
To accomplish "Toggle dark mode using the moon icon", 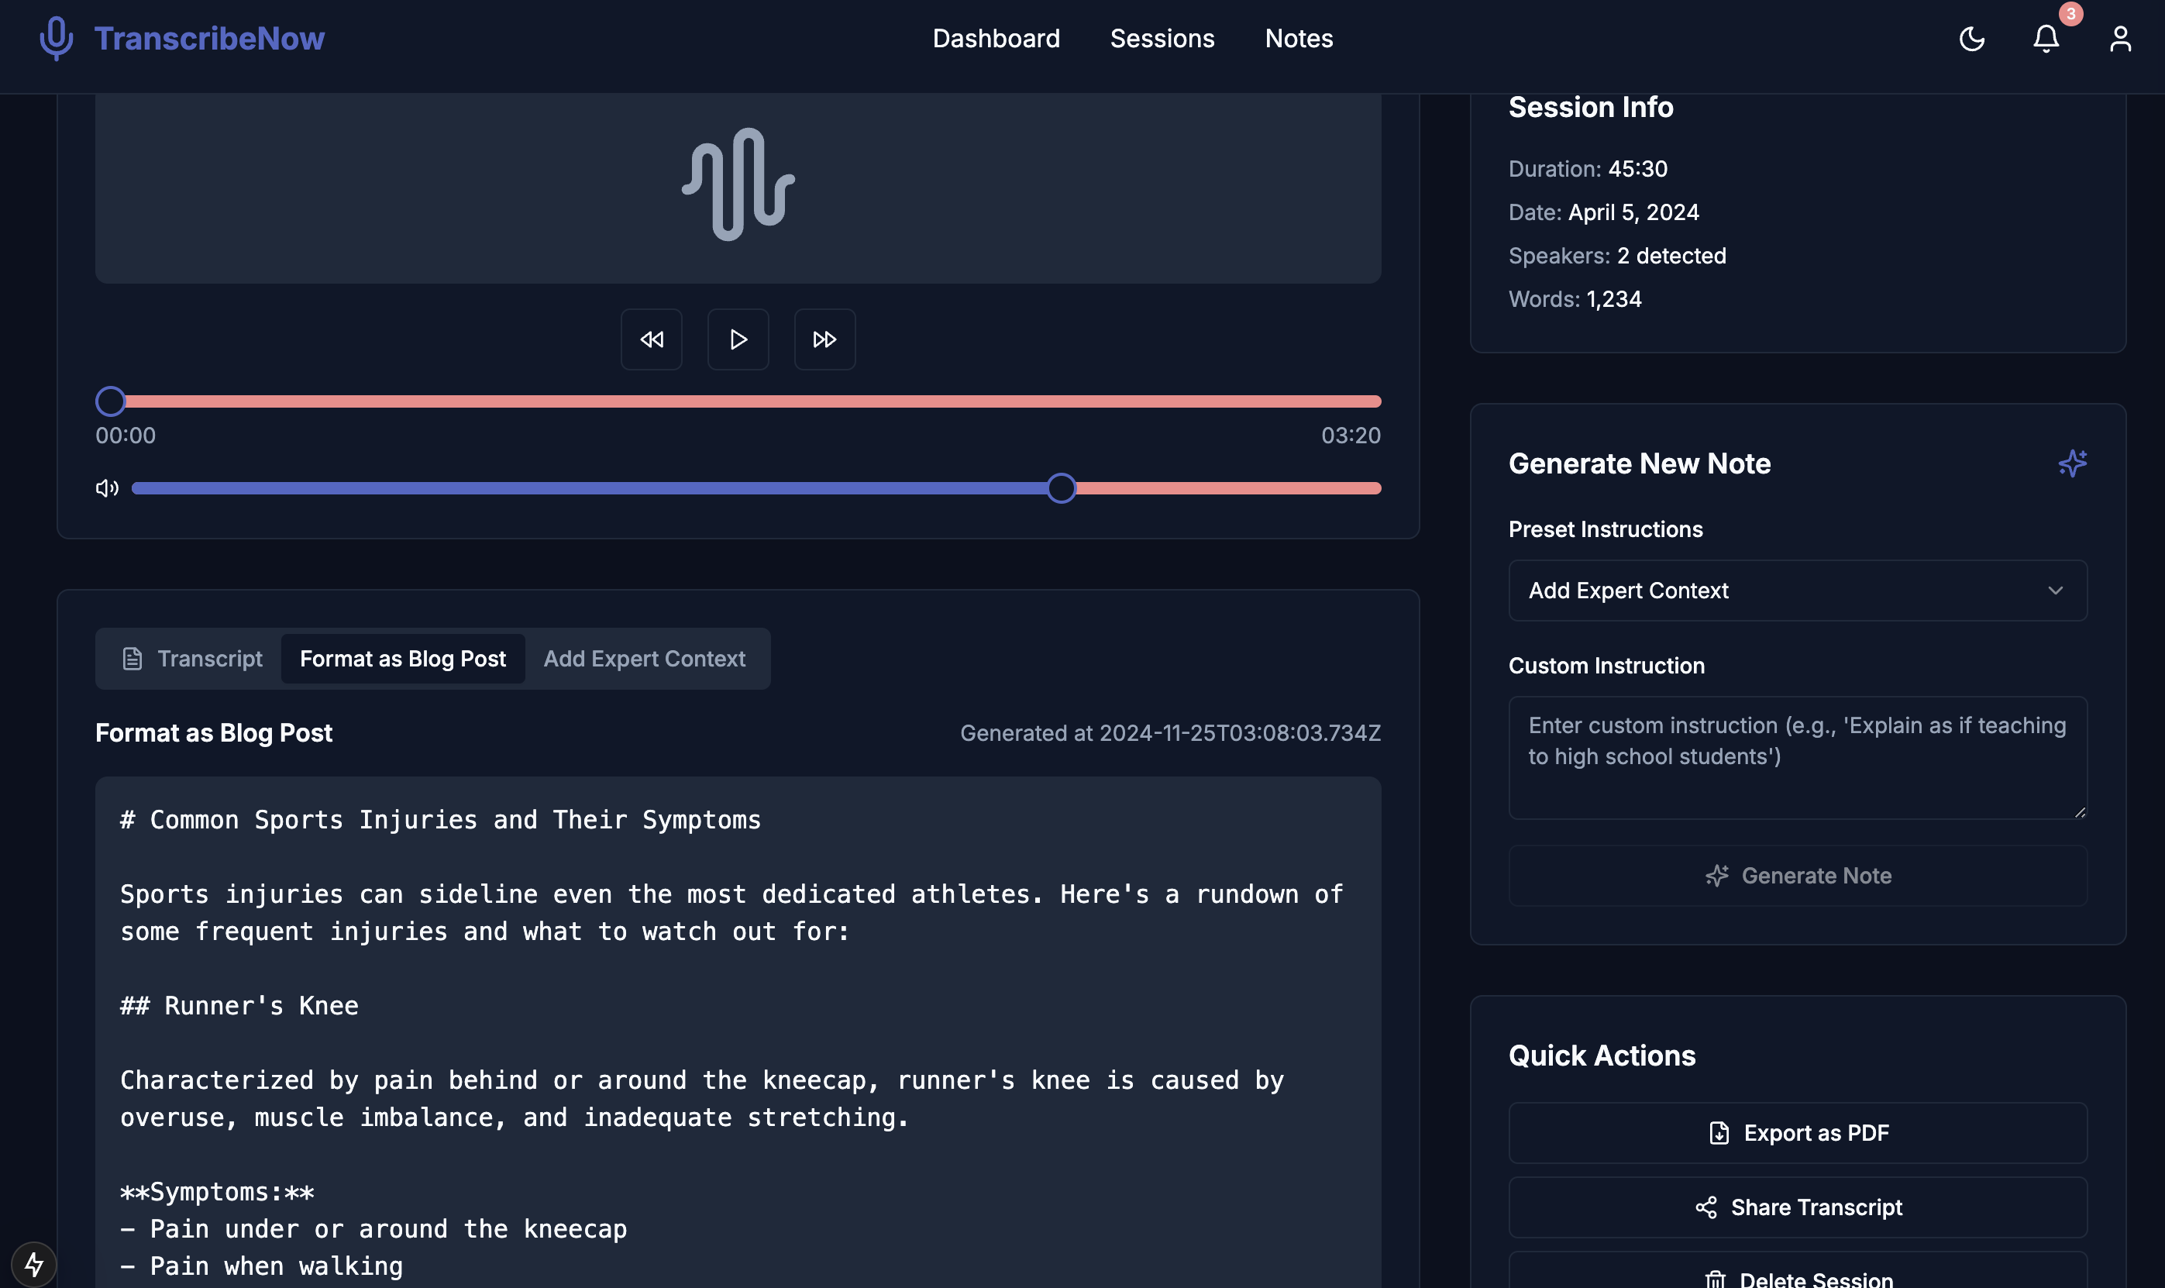I will tap(1971, 38).
